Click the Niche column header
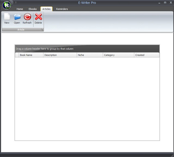The height and width of the screenshot is (157, 174). pos(90,55)
